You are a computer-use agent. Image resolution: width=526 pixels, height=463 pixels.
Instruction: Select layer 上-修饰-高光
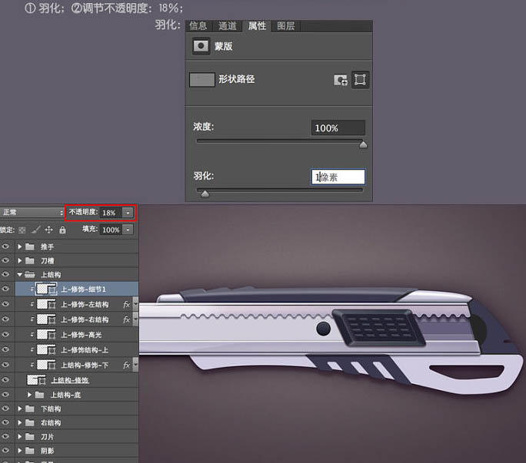click(77, 334)
